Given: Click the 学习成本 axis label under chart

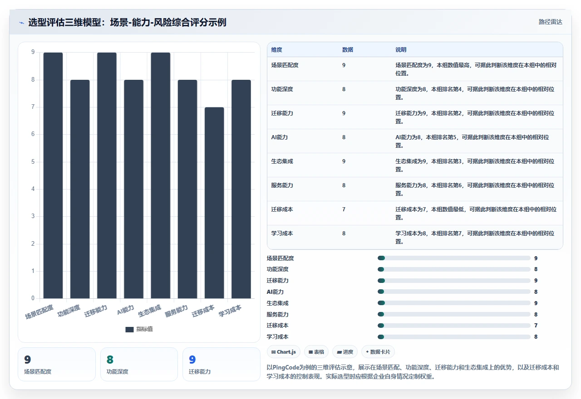Looking at the screenshot, I should pyautogui.click(x=230, y=311).
